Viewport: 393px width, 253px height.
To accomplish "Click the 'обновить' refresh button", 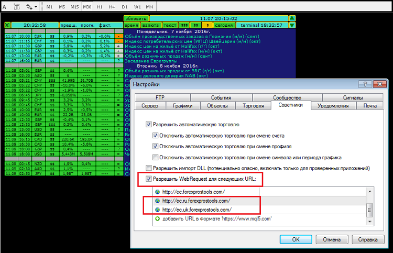I will [x=136, y=18].
